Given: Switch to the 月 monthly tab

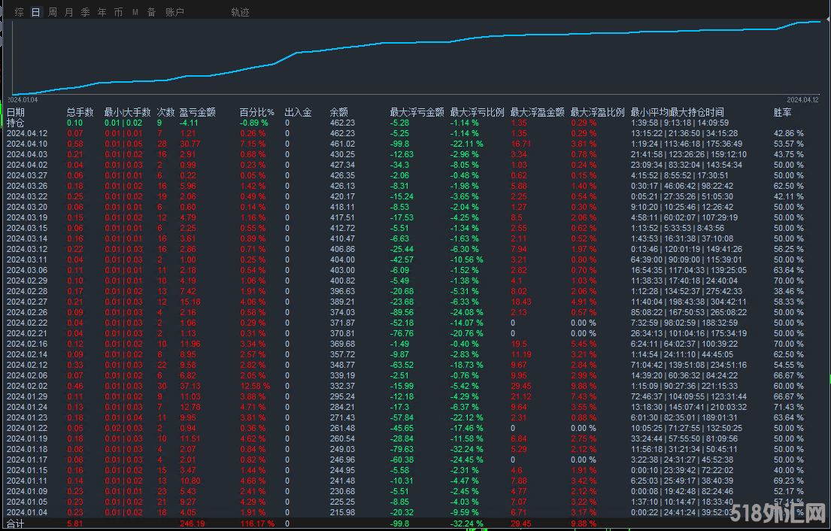Looking at the screenshot, I should (x=69, y=12).
